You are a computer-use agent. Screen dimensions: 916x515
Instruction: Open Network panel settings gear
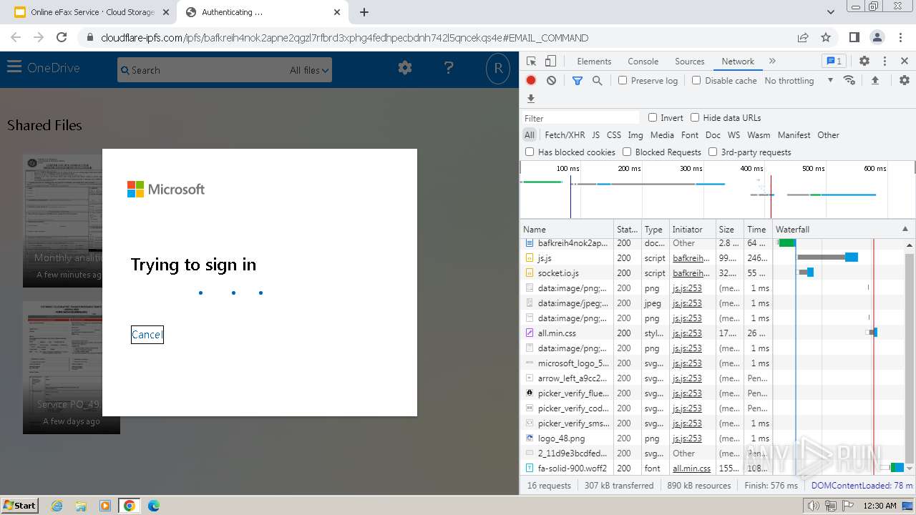coord(905,80)
